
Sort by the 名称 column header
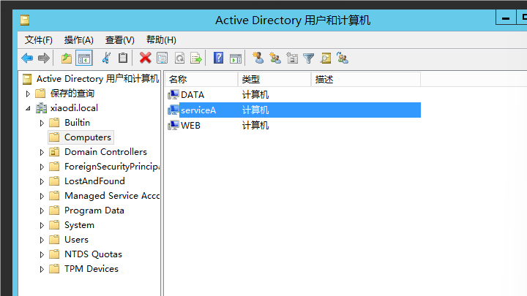point(201,79)
